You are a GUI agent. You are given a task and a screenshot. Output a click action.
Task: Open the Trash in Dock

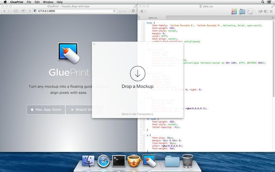(x=187, y=161)
